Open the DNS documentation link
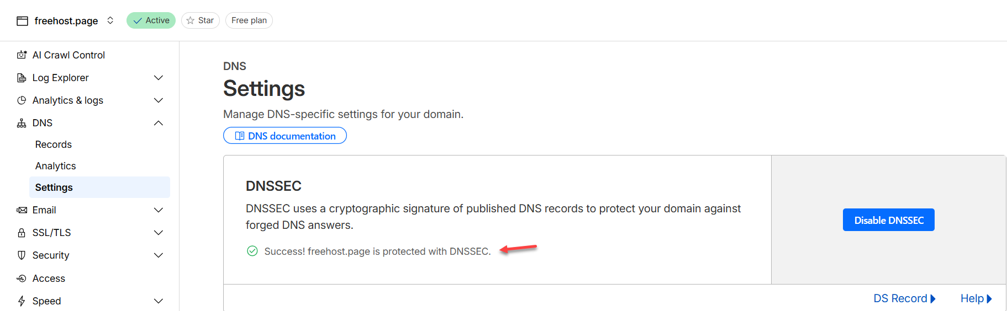The height and width of the screenshot is (311, 1007). pos(285,136)
